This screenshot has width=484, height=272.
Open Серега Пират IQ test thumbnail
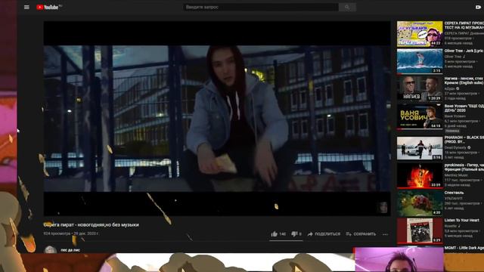pyautogui.click(x=420, y=34)
